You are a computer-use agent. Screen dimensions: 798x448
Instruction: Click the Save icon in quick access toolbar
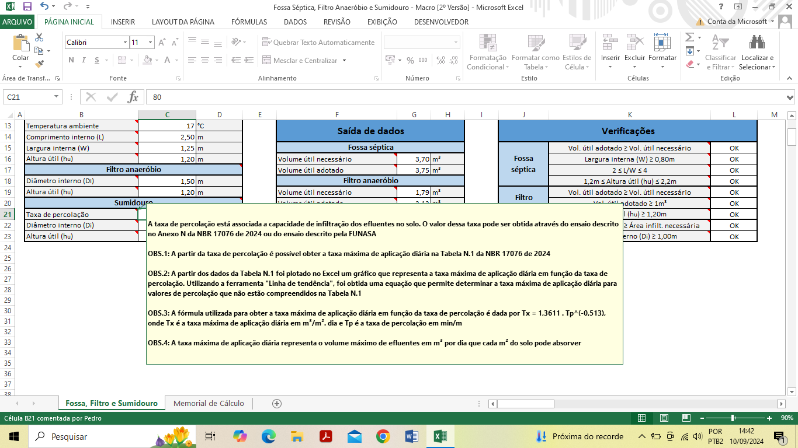click(27, 7)
